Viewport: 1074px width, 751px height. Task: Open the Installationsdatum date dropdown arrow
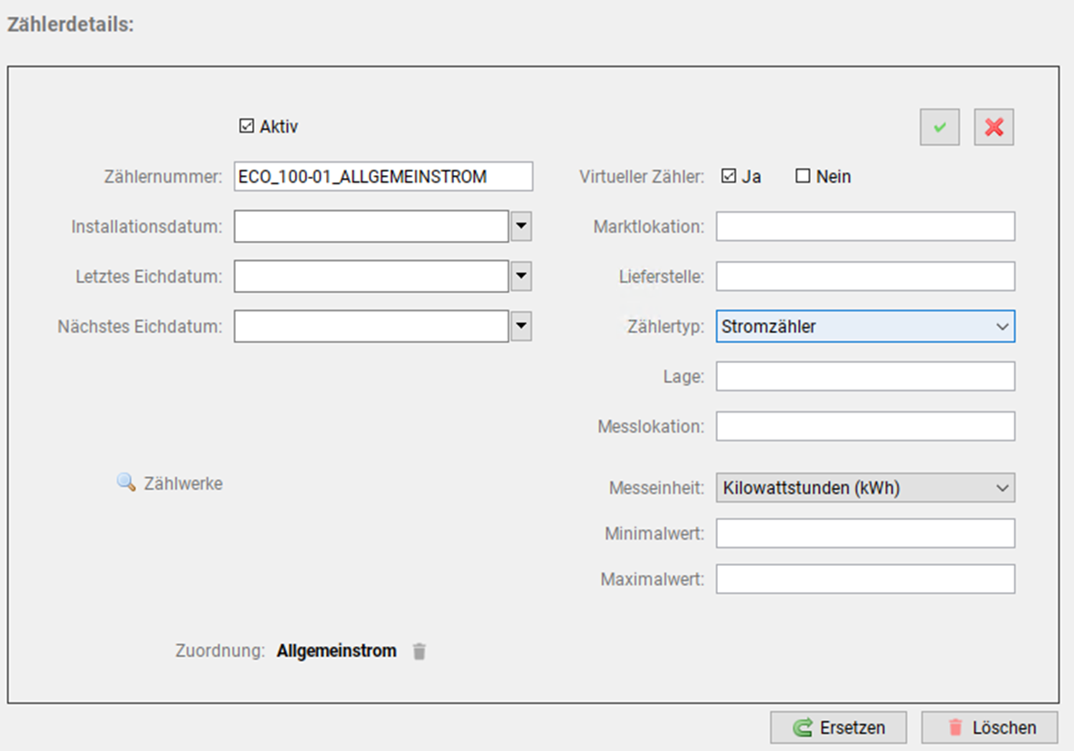[521, 226]
